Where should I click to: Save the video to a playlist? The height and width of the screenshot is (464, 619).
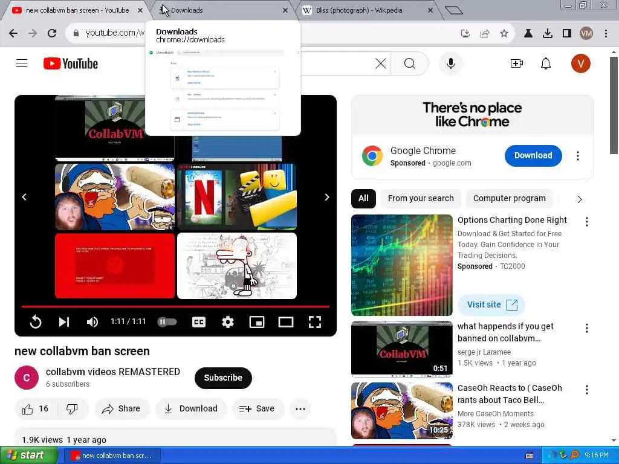click(257, 409)
